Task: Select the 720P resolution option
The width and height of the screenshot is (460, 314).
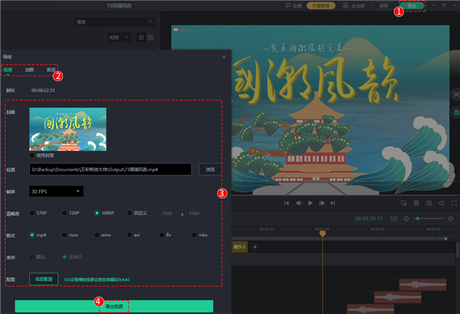Action: 63,214
